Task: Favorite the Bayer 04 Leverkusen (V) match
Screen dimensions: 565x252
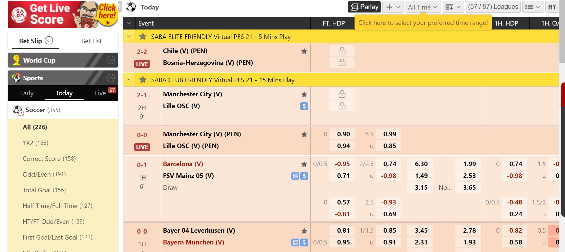Action: [304, 231]
